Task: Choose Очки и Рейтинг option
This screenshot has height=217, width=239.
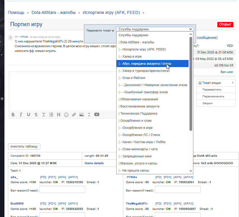Action: 152,78
